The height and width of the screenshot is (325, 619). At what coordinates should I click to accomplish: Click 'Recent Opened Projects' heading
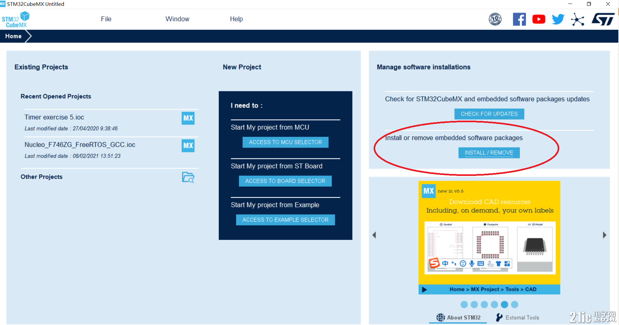[x=56, y=96]
